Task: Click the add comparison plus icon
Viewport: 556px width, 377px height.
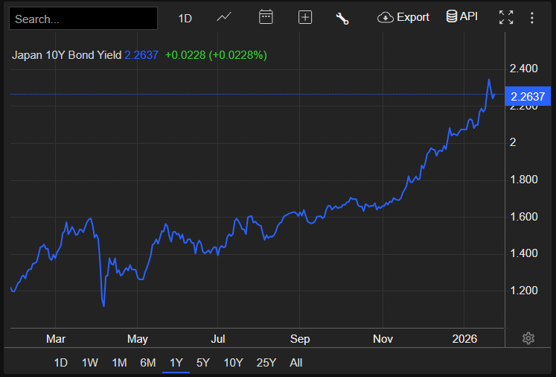Action: tap(305, 18)
